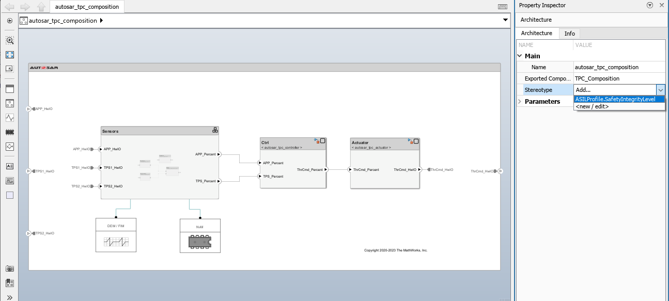The height and width of the screenshot is (301, 669).
Task: Switch to the Info tab
Action: point(569,34)
